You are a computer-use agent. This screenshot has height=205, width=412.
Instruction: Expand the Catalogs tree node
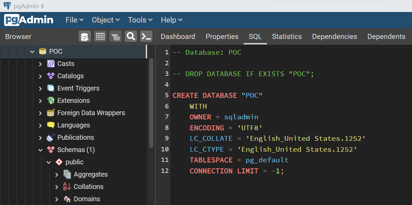click(x=41, y=76)
